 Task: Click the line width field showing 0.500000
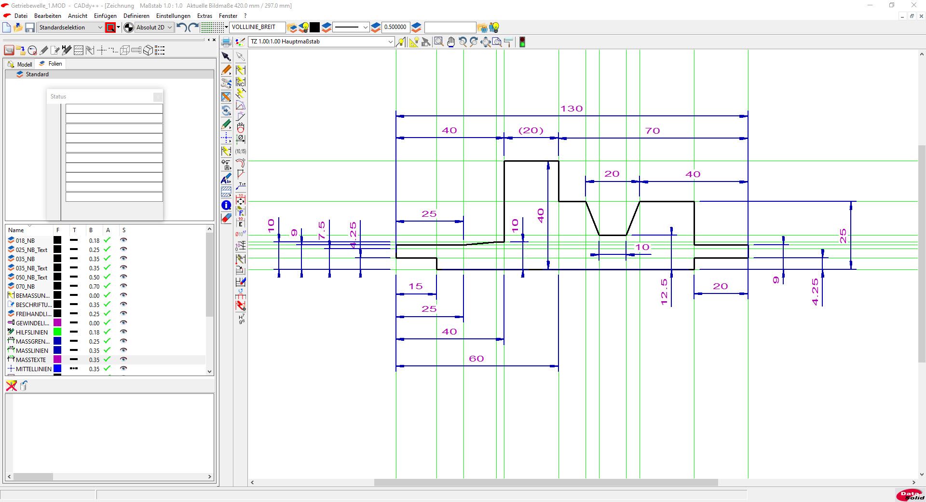(x=395, y=28)
